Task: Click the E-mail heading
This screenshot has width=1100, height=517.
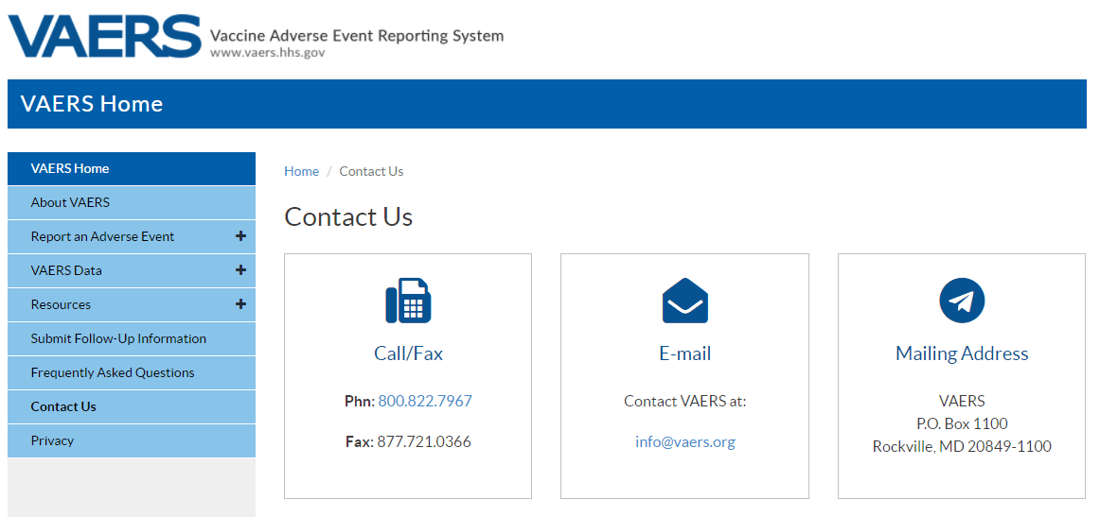Action: pyautogui.click(x=684, y=353)
